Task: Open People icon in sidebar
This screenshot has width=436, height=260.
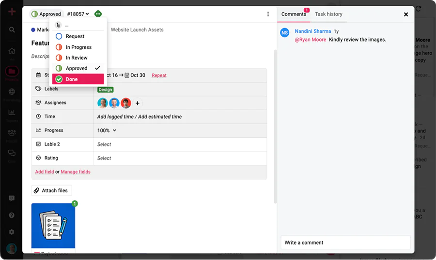Action: coord(12,132)
